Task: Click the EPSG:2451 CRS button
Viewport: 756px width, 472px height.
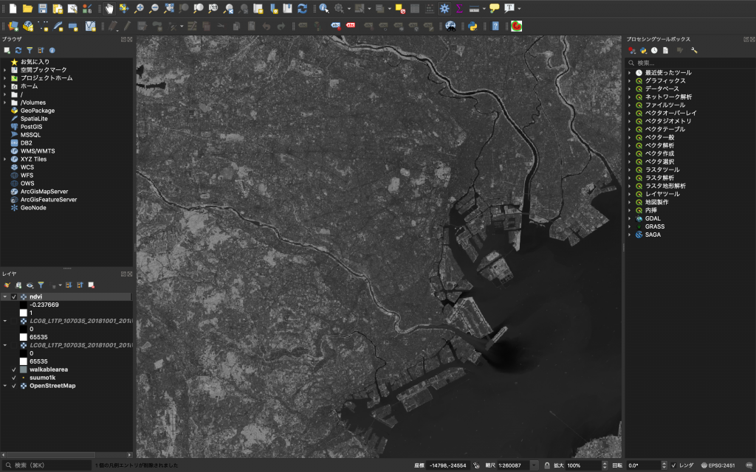Action: 718,465
